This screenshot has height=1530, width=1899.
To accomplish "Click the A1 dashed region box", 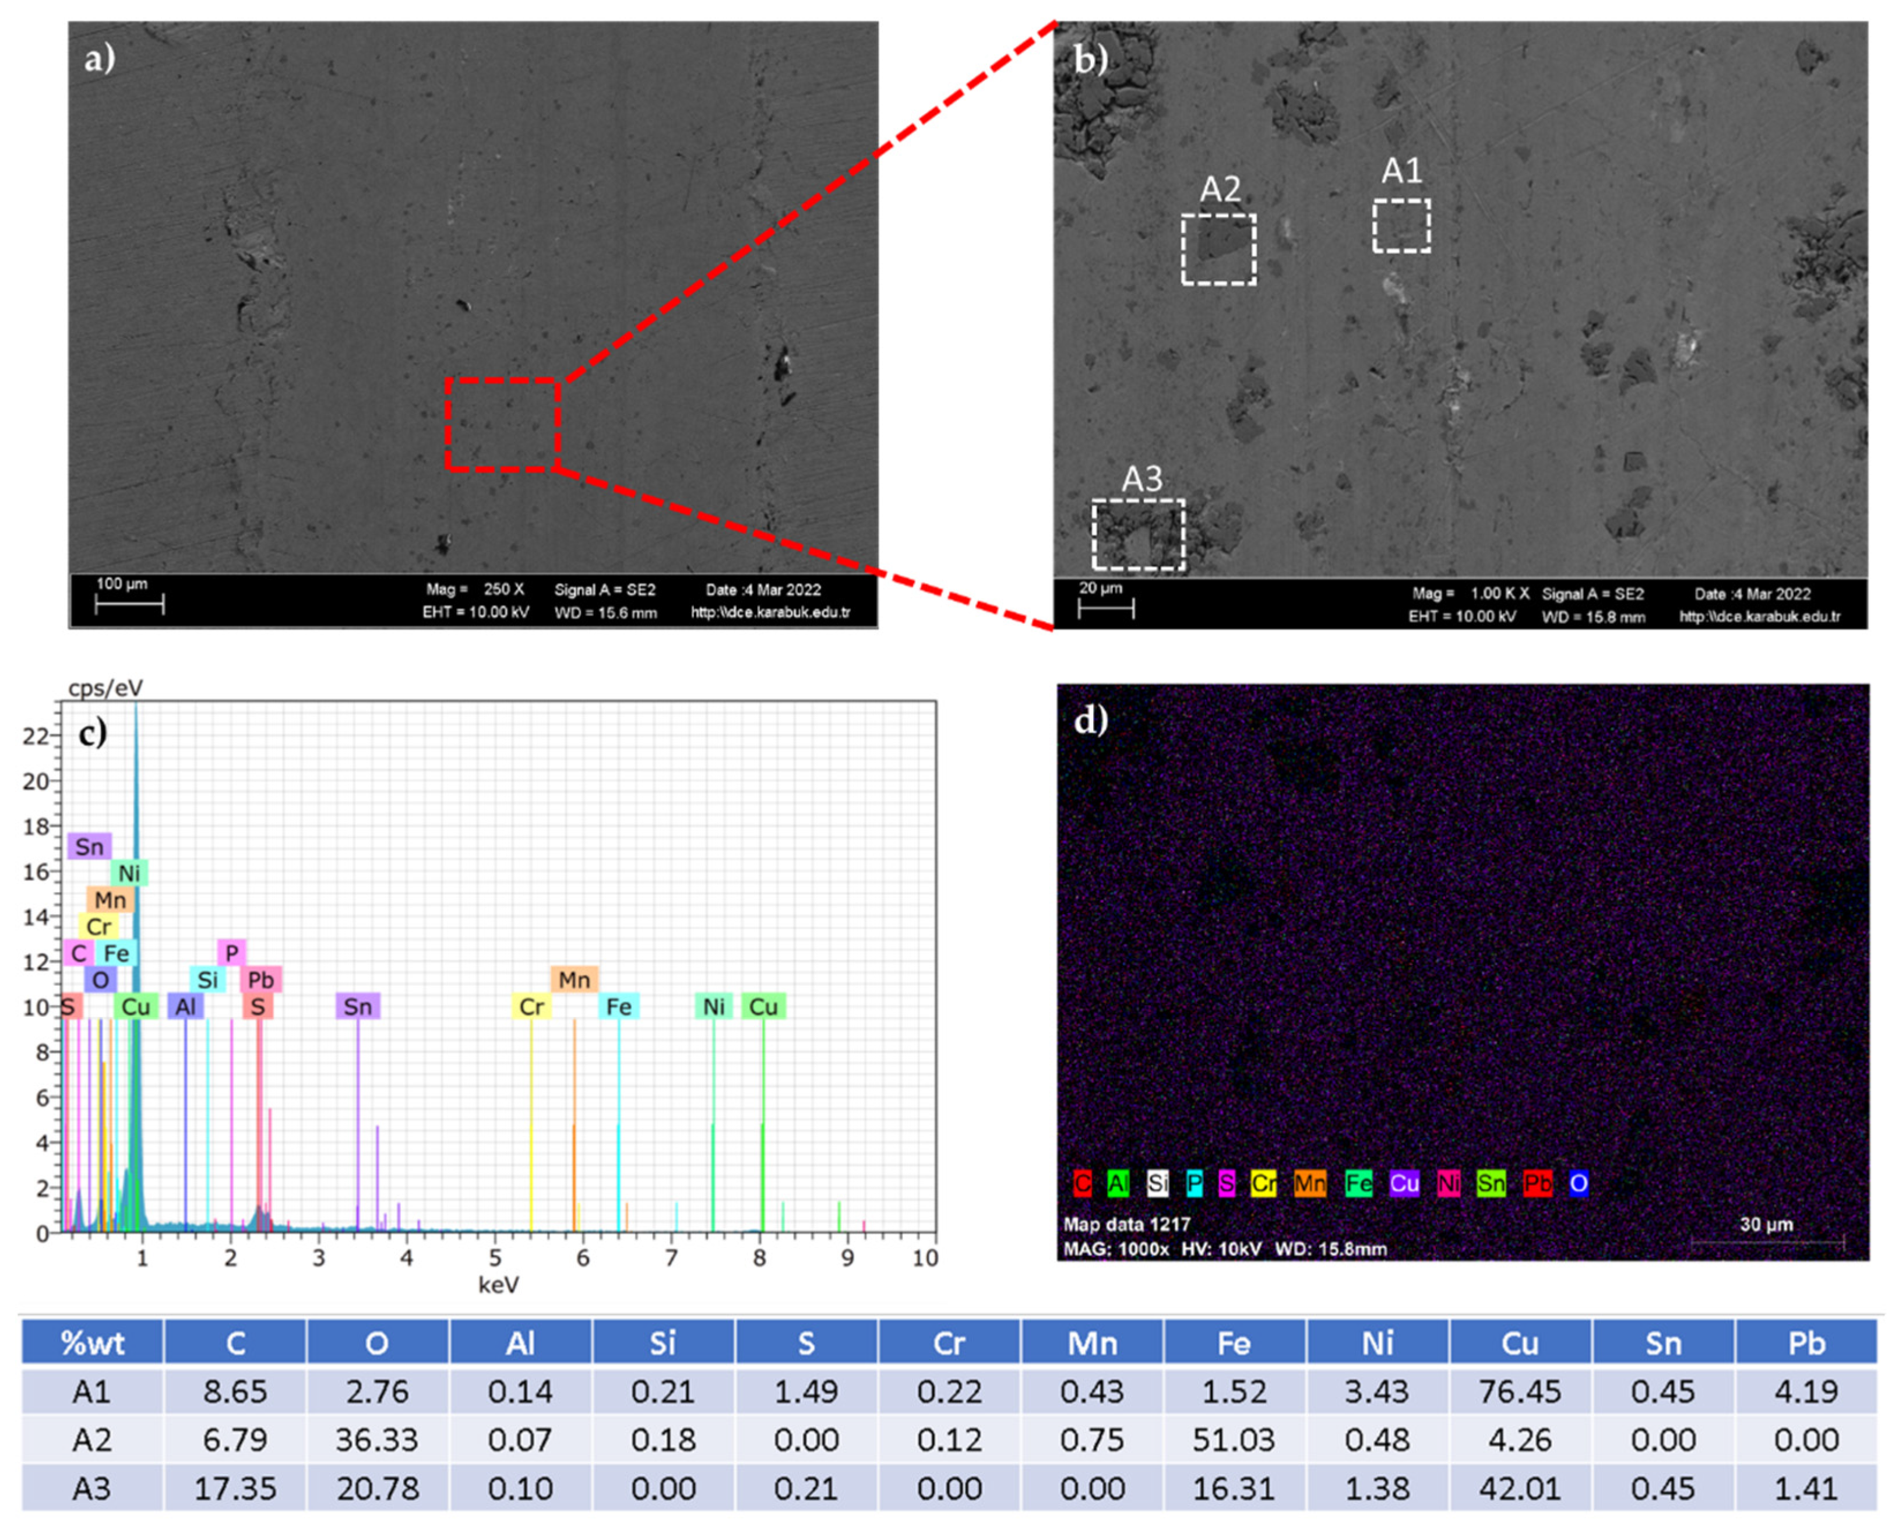I will point(1400,225).
